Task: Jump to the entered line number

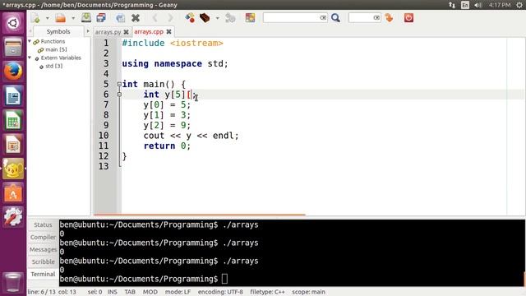Action: coord(389,18)
